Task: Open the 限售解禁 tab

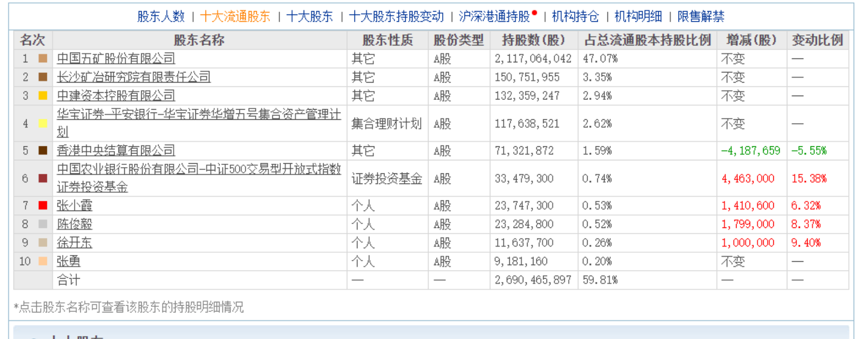Action: [701, 16]
